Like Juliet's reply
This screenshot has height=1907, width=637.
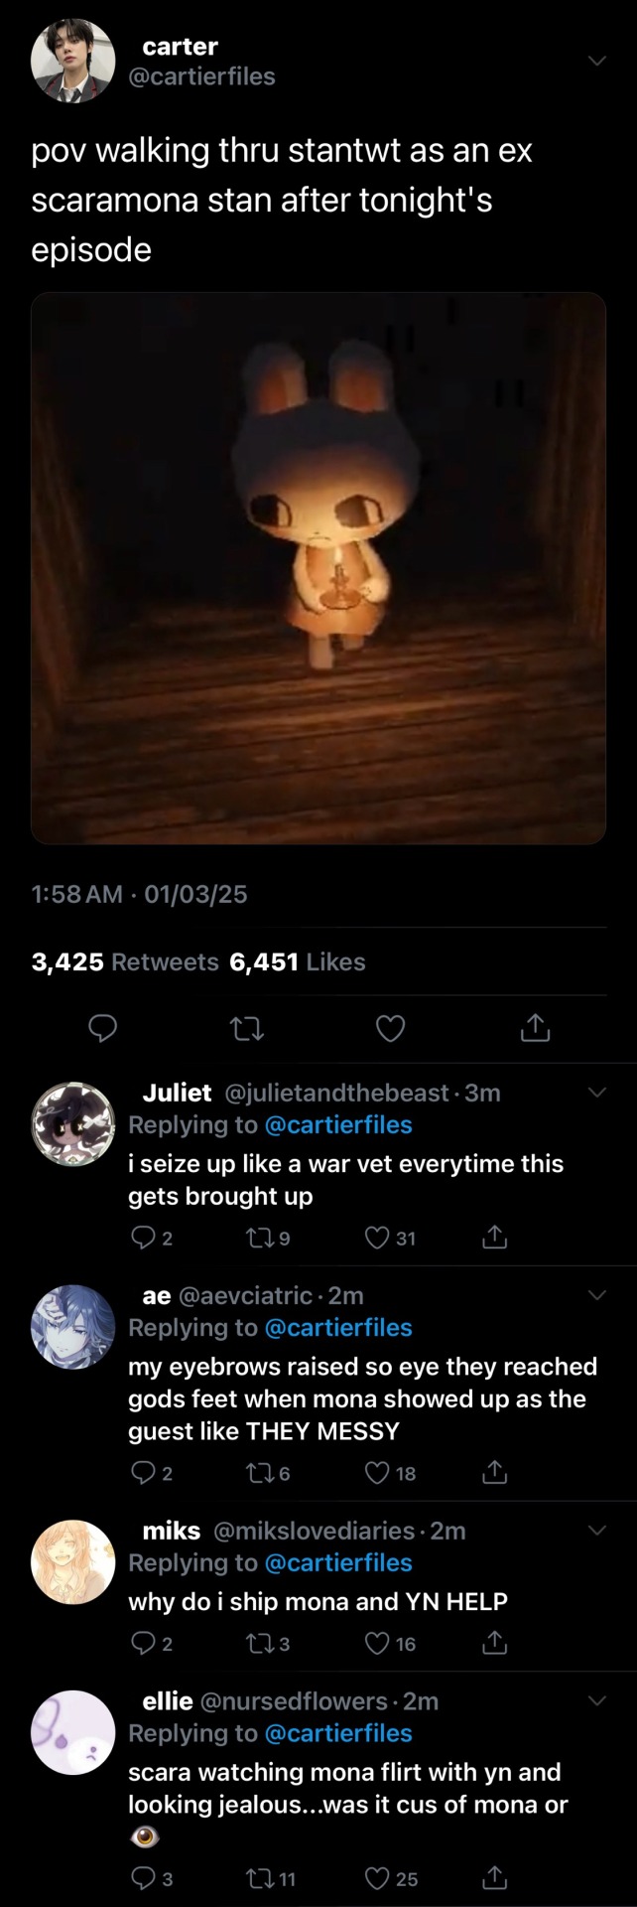pyautogui.click(x=377, y=1238)
